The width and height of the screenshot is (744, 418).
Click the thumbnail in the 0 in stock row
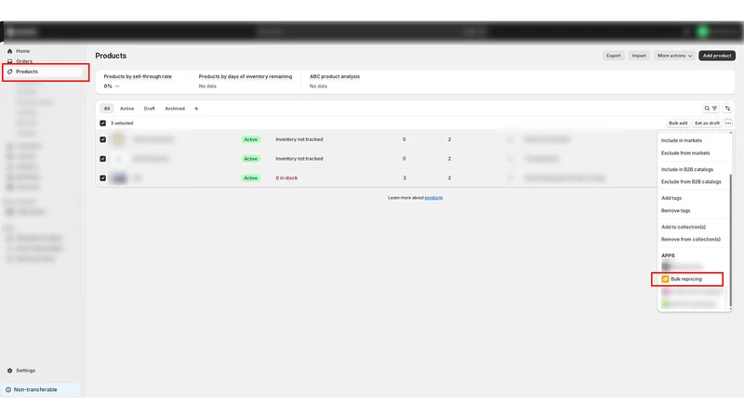119,178
